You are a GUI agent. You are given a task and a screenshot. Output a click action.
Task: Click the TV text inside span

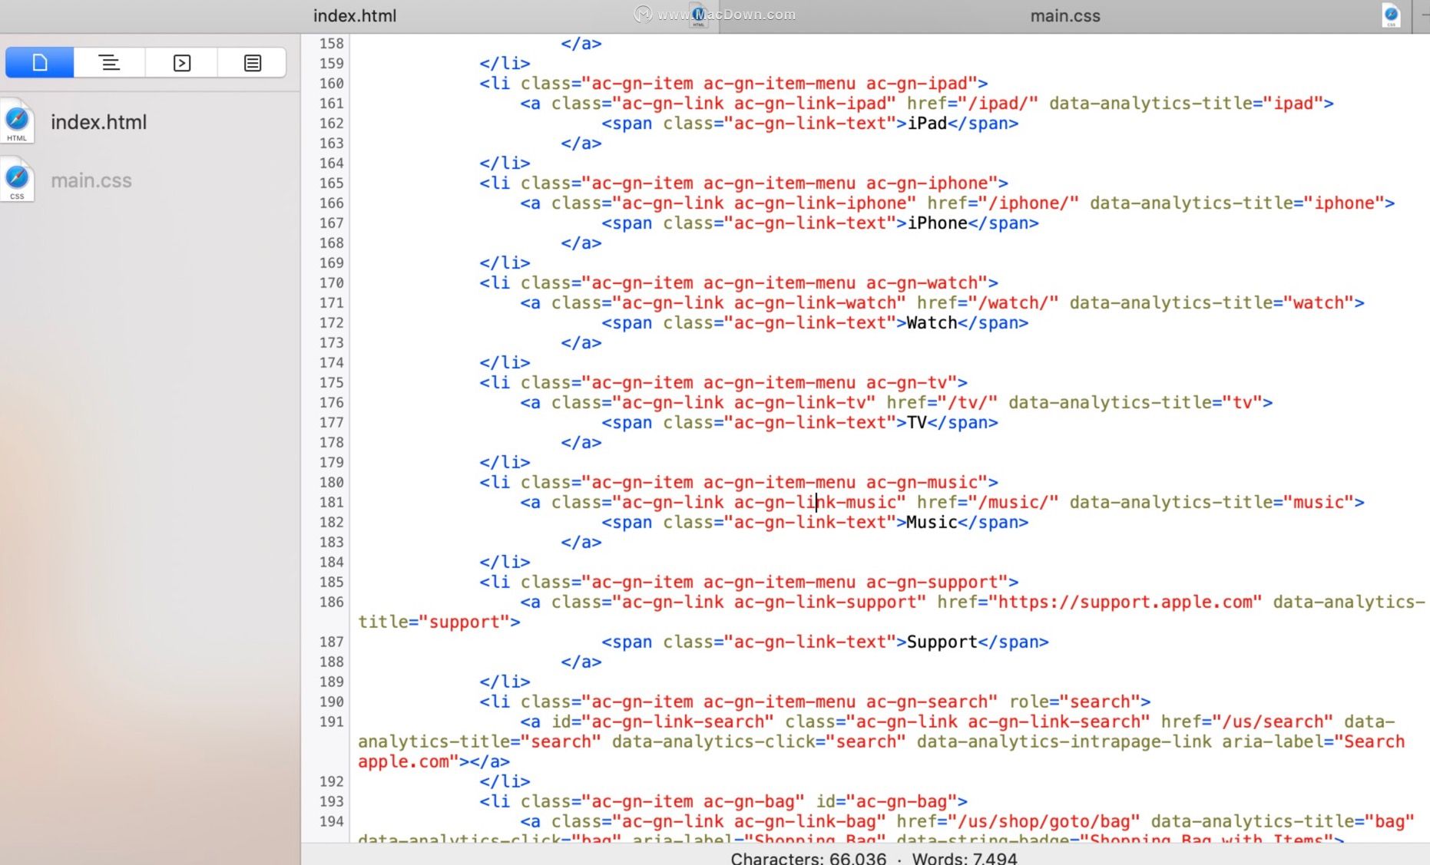click(917, 423)
